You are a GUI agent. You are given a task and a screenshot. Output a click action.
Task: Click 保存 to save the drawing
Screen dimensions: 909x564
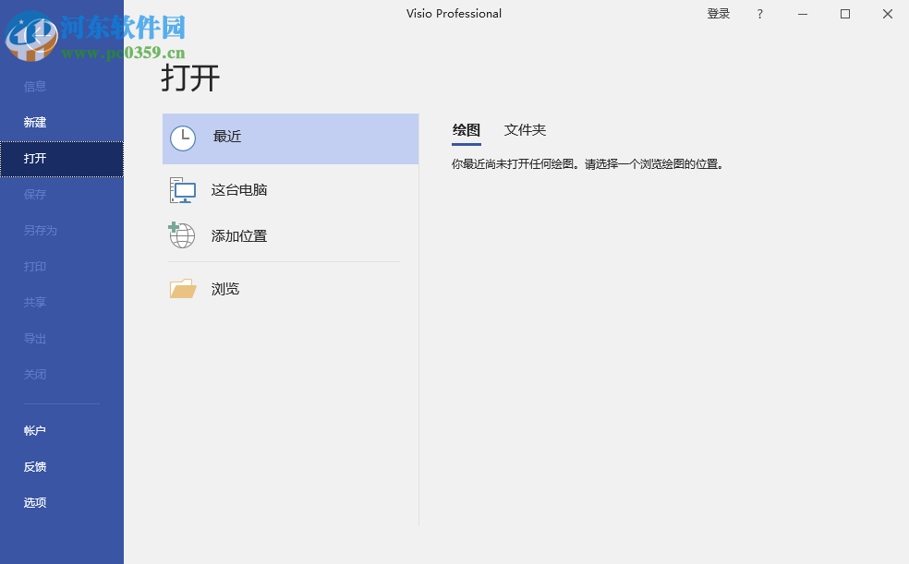(x=34, y=194)
